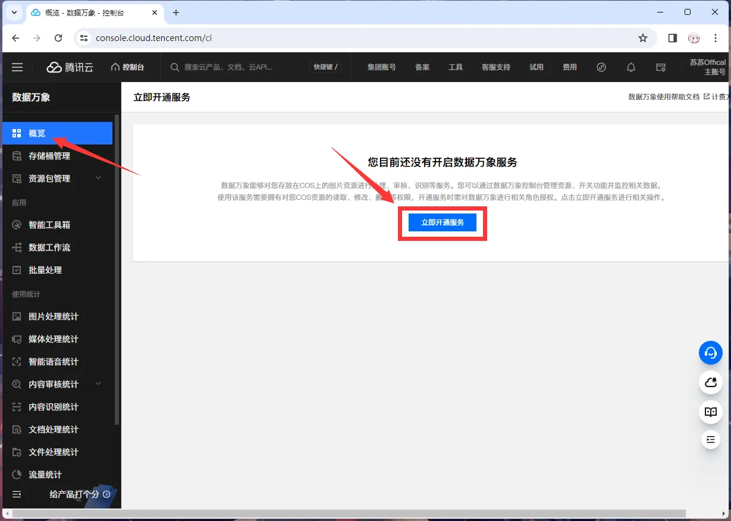
Task: Open the message center icon beside bell
Action: pos(661,67)
